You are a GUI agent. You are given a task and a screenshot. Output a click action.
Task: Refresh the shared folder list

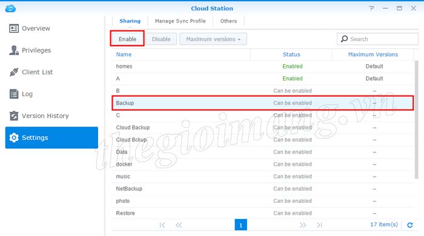point(410,225)
